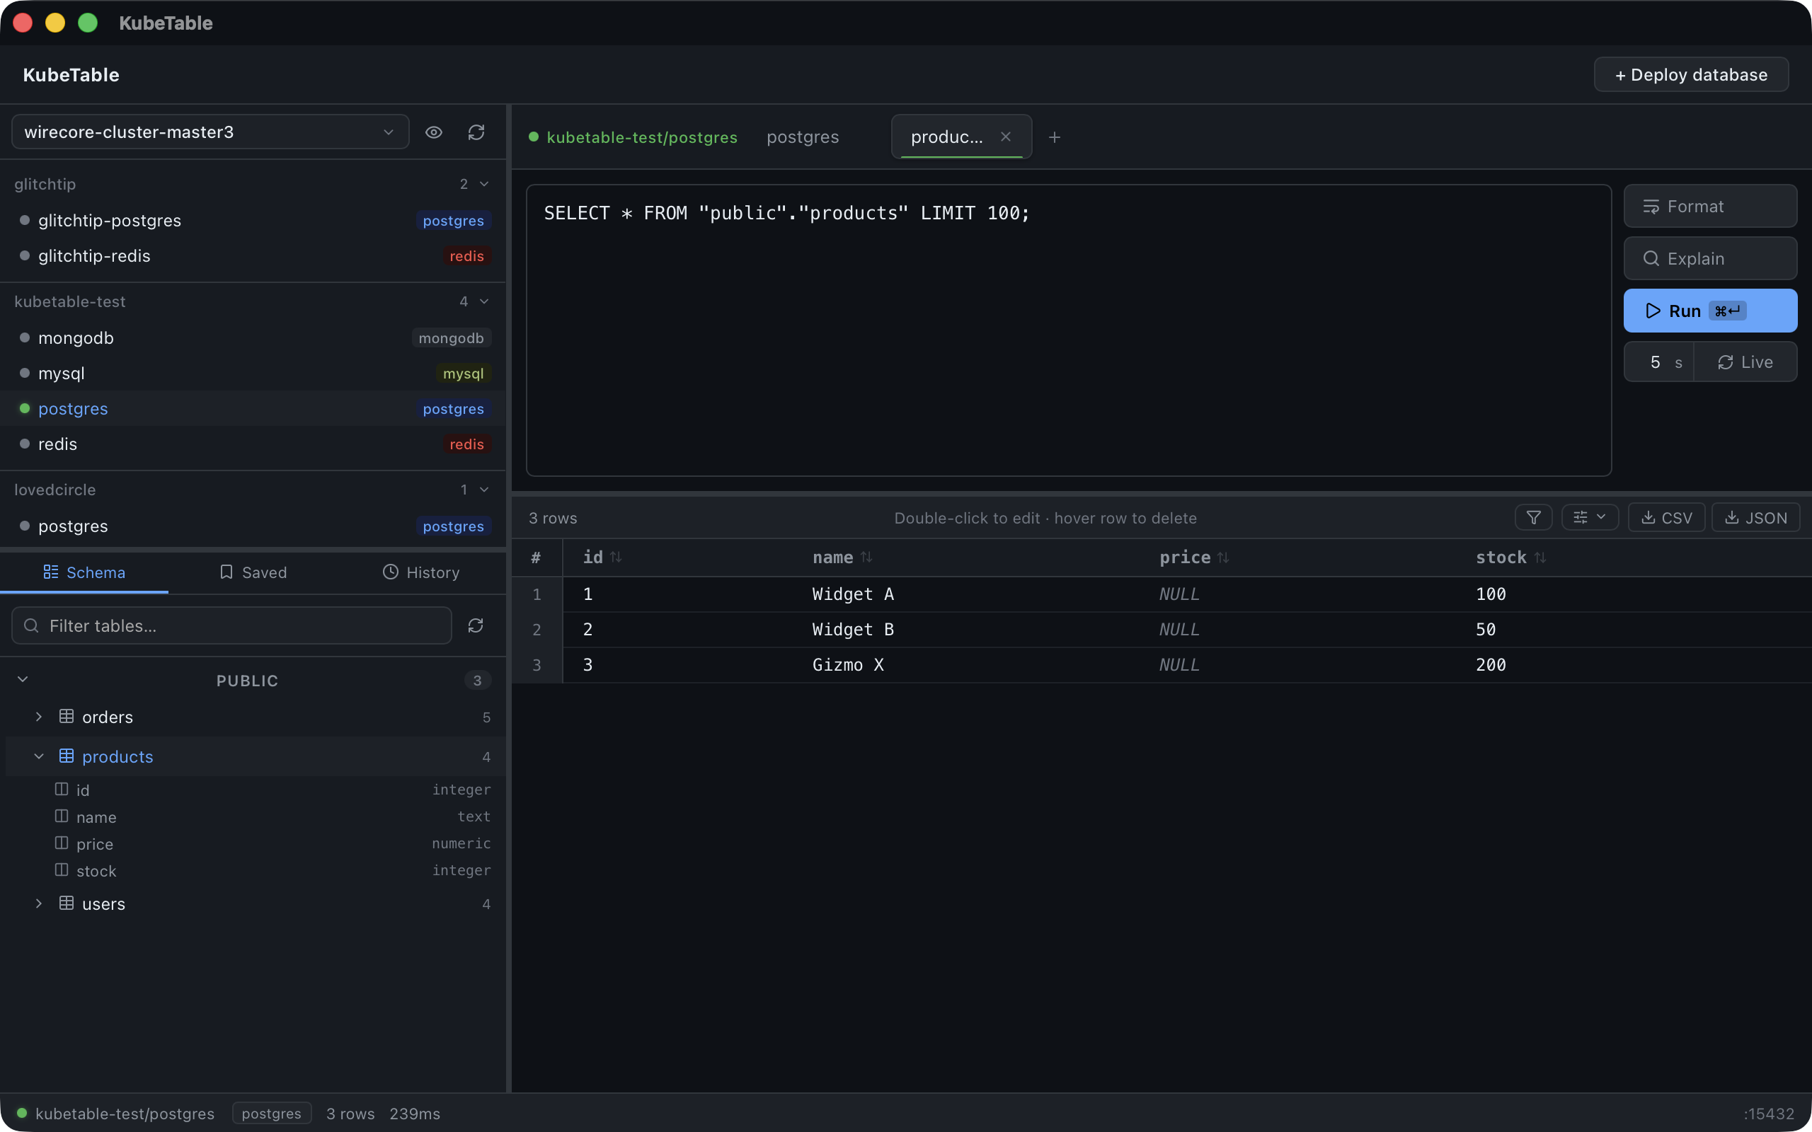Switch to the History tab

pyautogui.click(x=422, y=572)
